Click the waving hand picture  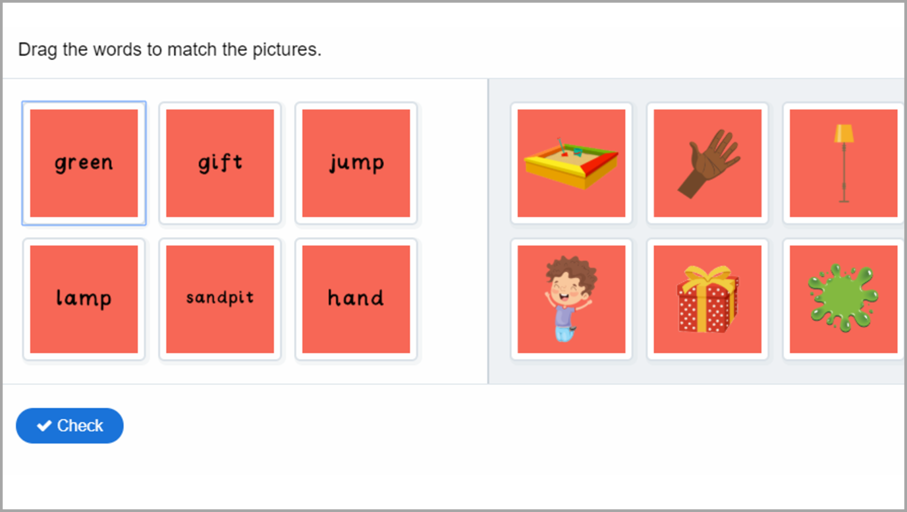click(706, 163)
